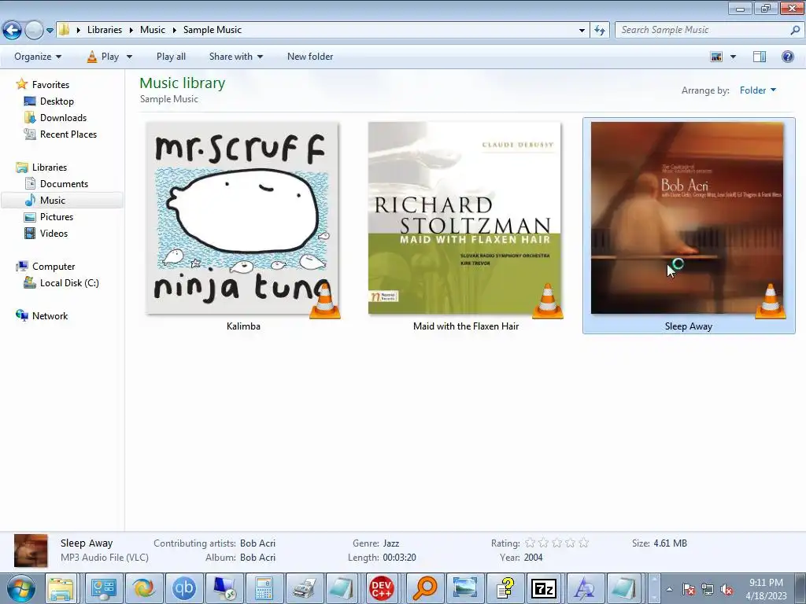Open the address bar history dropdown
This screenshot has width=806, height=604.
tap(582, 31)
